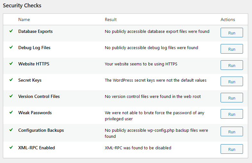
Task: Run the Database Exports security check
Action: point(231,33)
